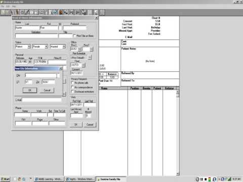Click the Chart number arrow button
The image size is (243, 182).
pos(84,65)
